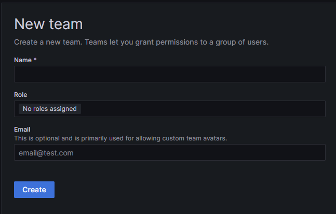Expand role selection for the team

[208, 109]
